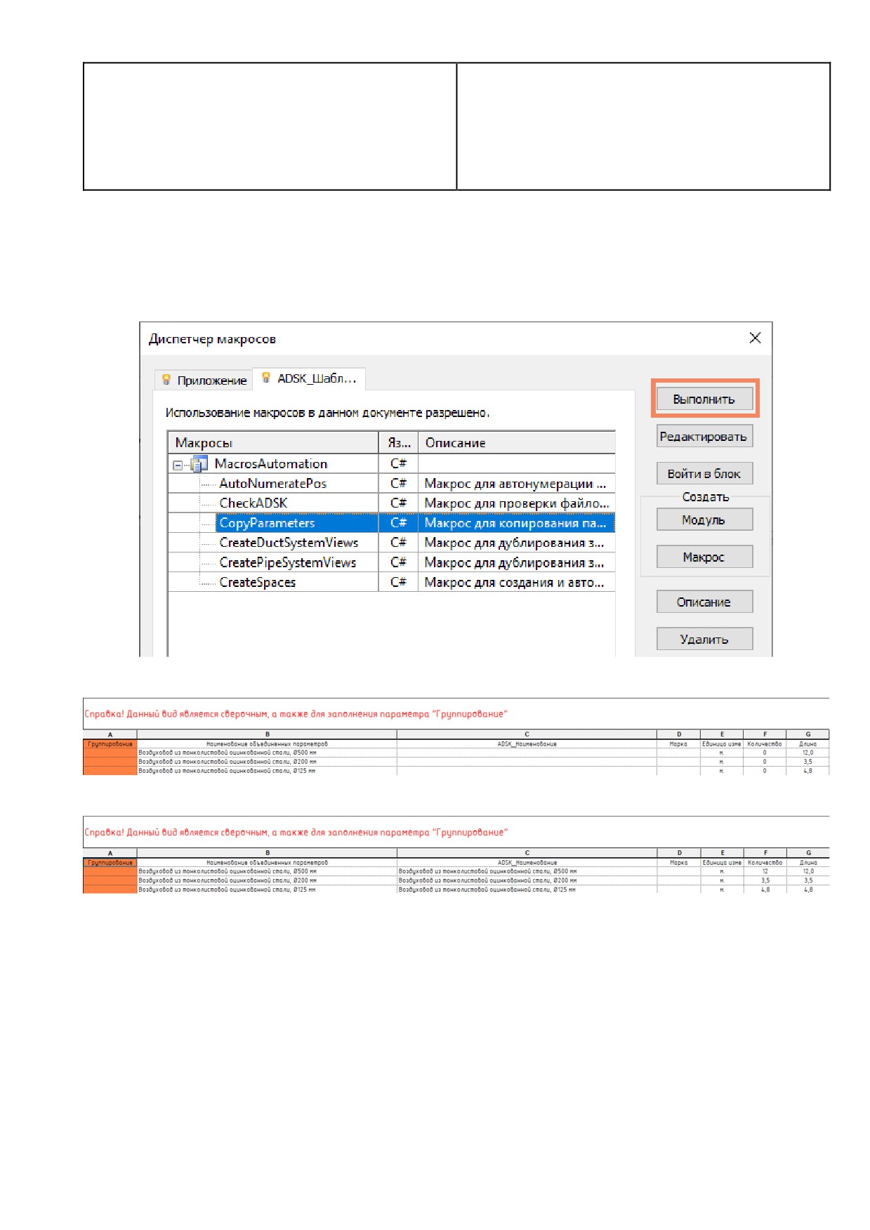This screenshot has width=870, height=1230.
Task: Click the Выполнить button
Action: pyautogui.click(x=704, y=399)
